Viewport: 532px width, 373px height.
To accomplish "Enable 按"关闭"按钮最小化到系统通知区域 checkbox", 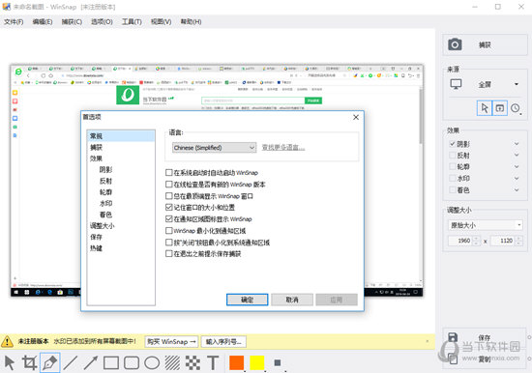I will coord(168,243).
